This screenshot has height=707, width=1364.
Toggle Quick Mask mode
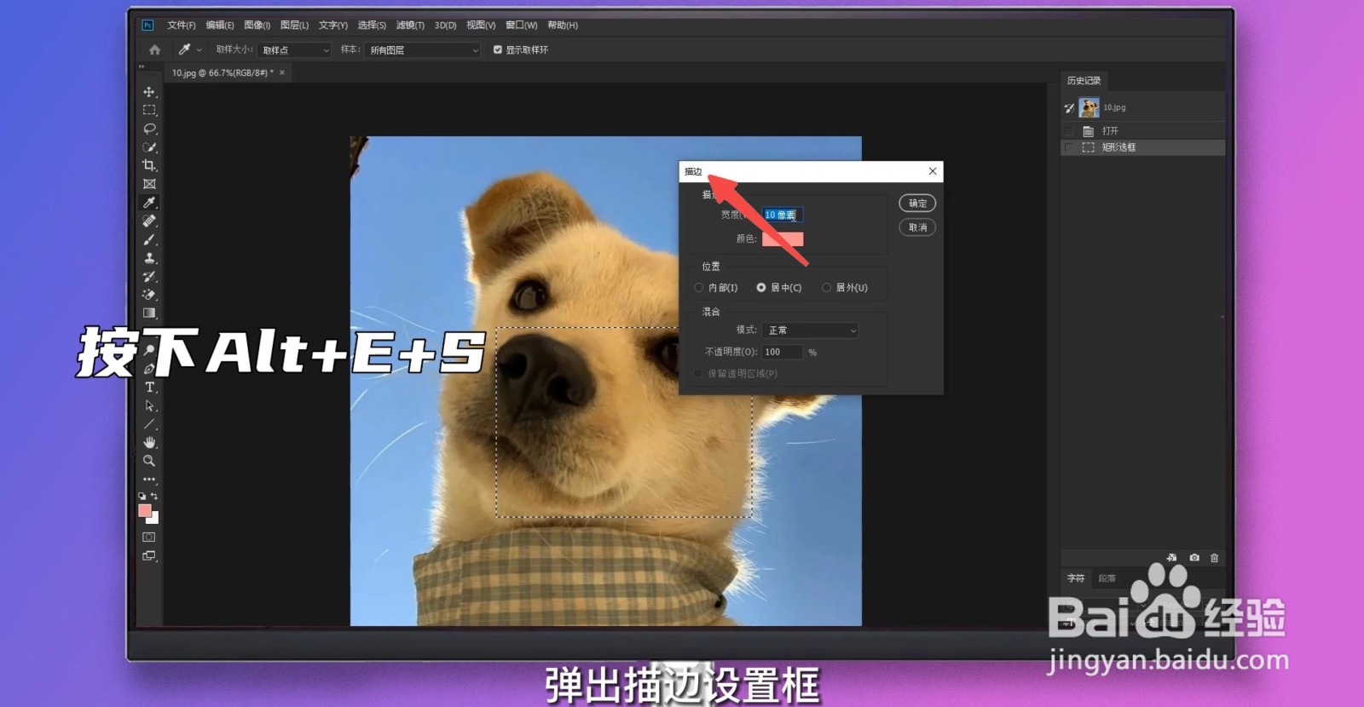149,537
